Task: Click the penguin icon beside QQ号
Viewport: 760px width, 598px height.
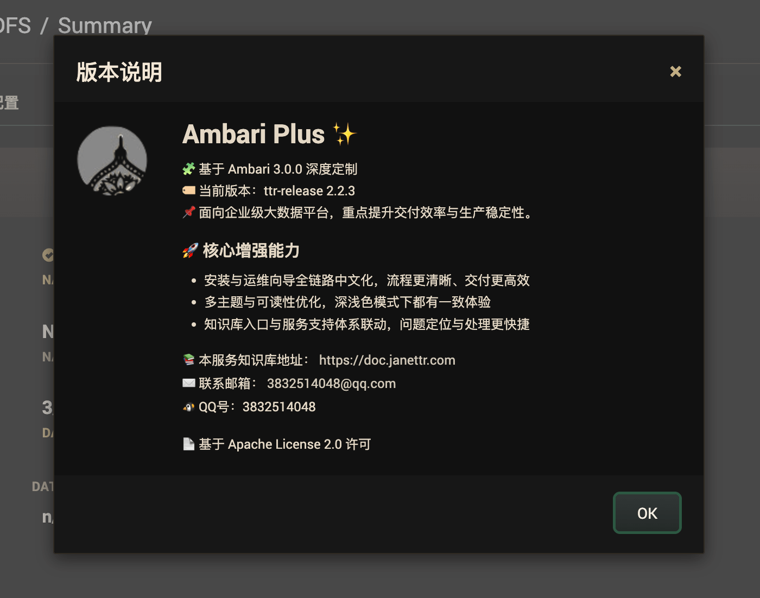Action: coord(188,407)
